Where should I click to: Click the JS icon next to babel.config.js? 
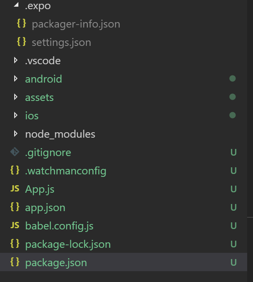click(15, 225)
